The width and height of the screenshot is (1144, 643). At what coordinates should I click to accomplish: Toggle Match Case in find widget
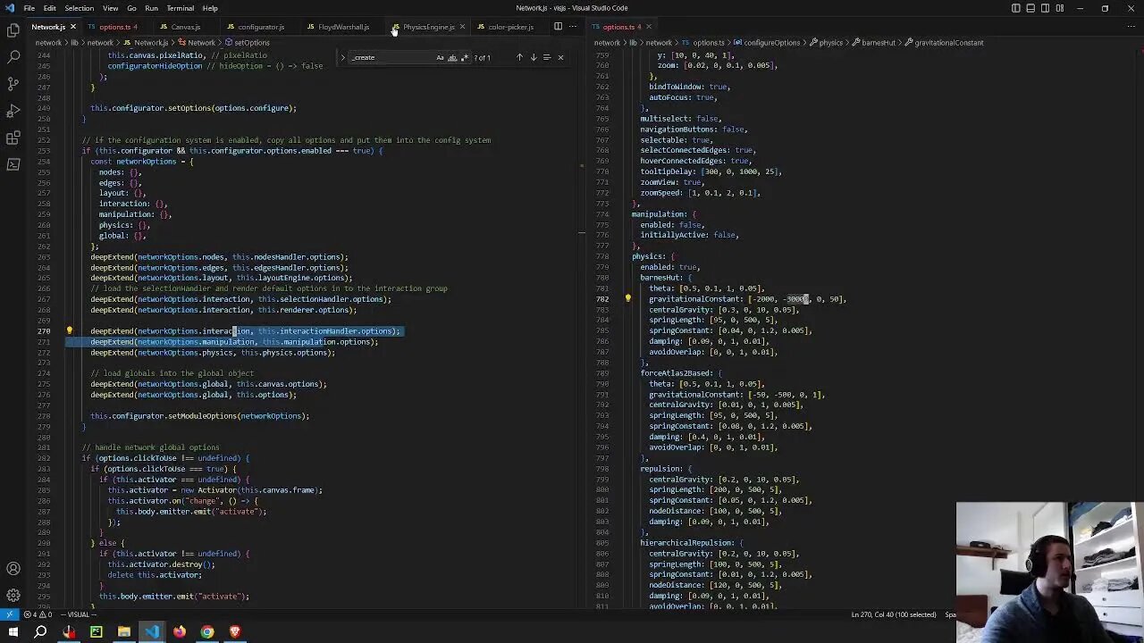click(440, 57)
